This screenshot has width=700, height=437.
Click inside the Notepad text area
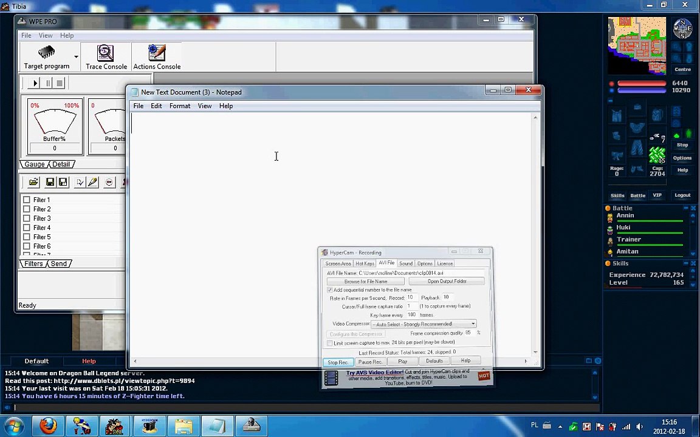click(331, 234)
